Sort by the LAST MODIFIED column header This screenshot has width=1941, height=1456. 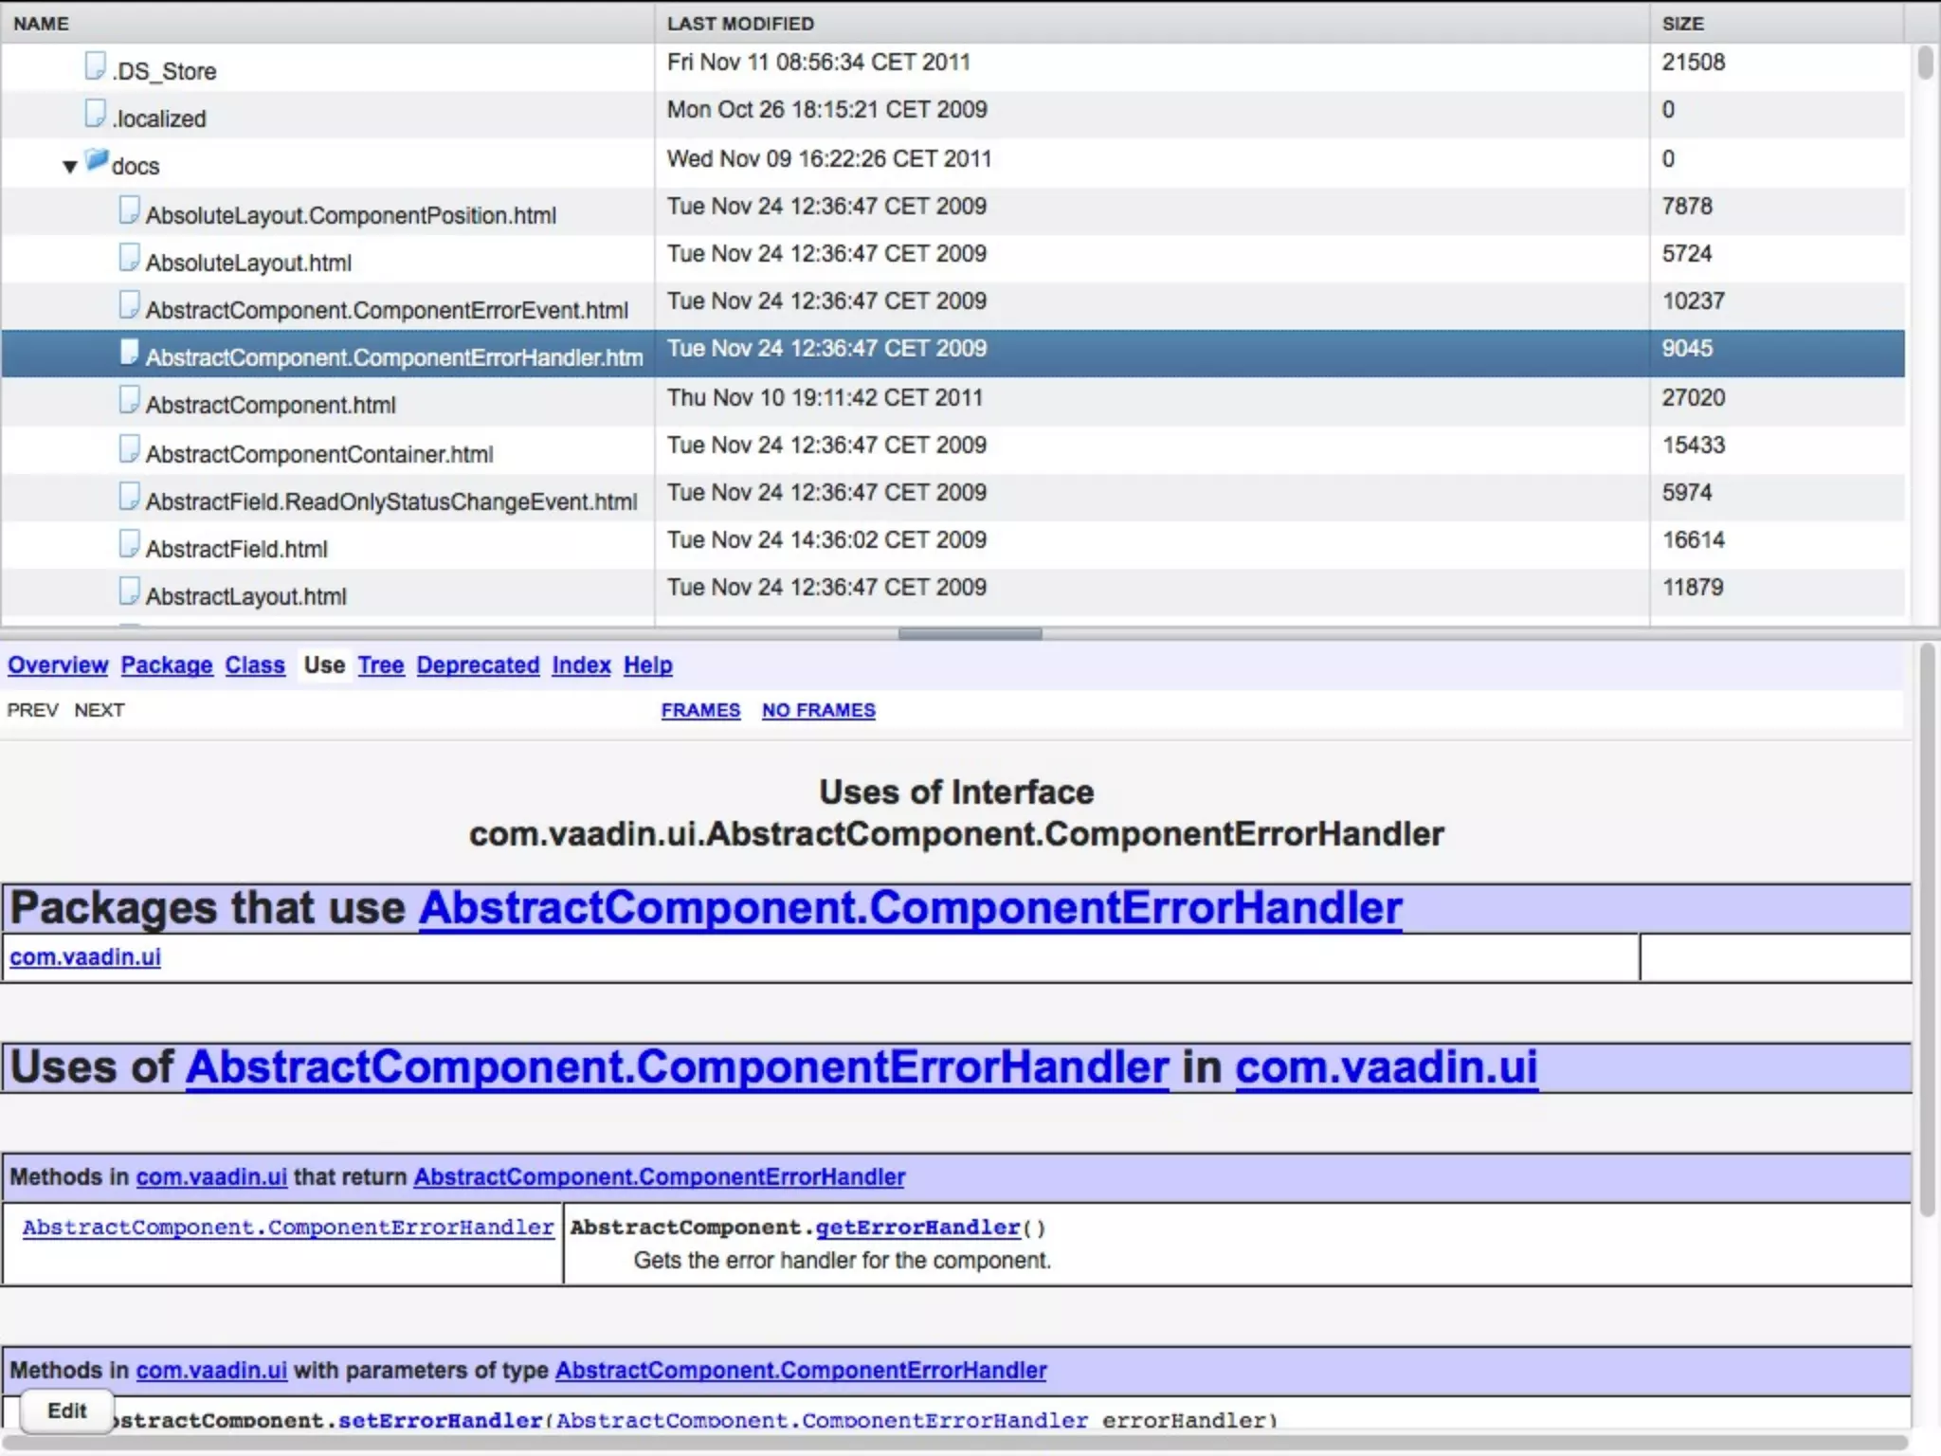[x=1152, y=23]
